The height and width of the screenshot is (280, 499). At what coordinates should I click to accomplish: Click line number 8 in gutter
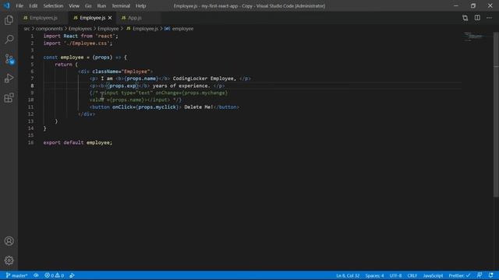[32, 86]
